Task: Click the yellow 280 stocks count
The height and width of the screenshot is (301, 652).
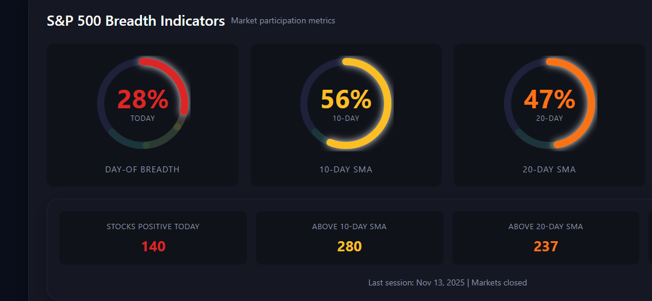Action: click(x=349, y=247)
